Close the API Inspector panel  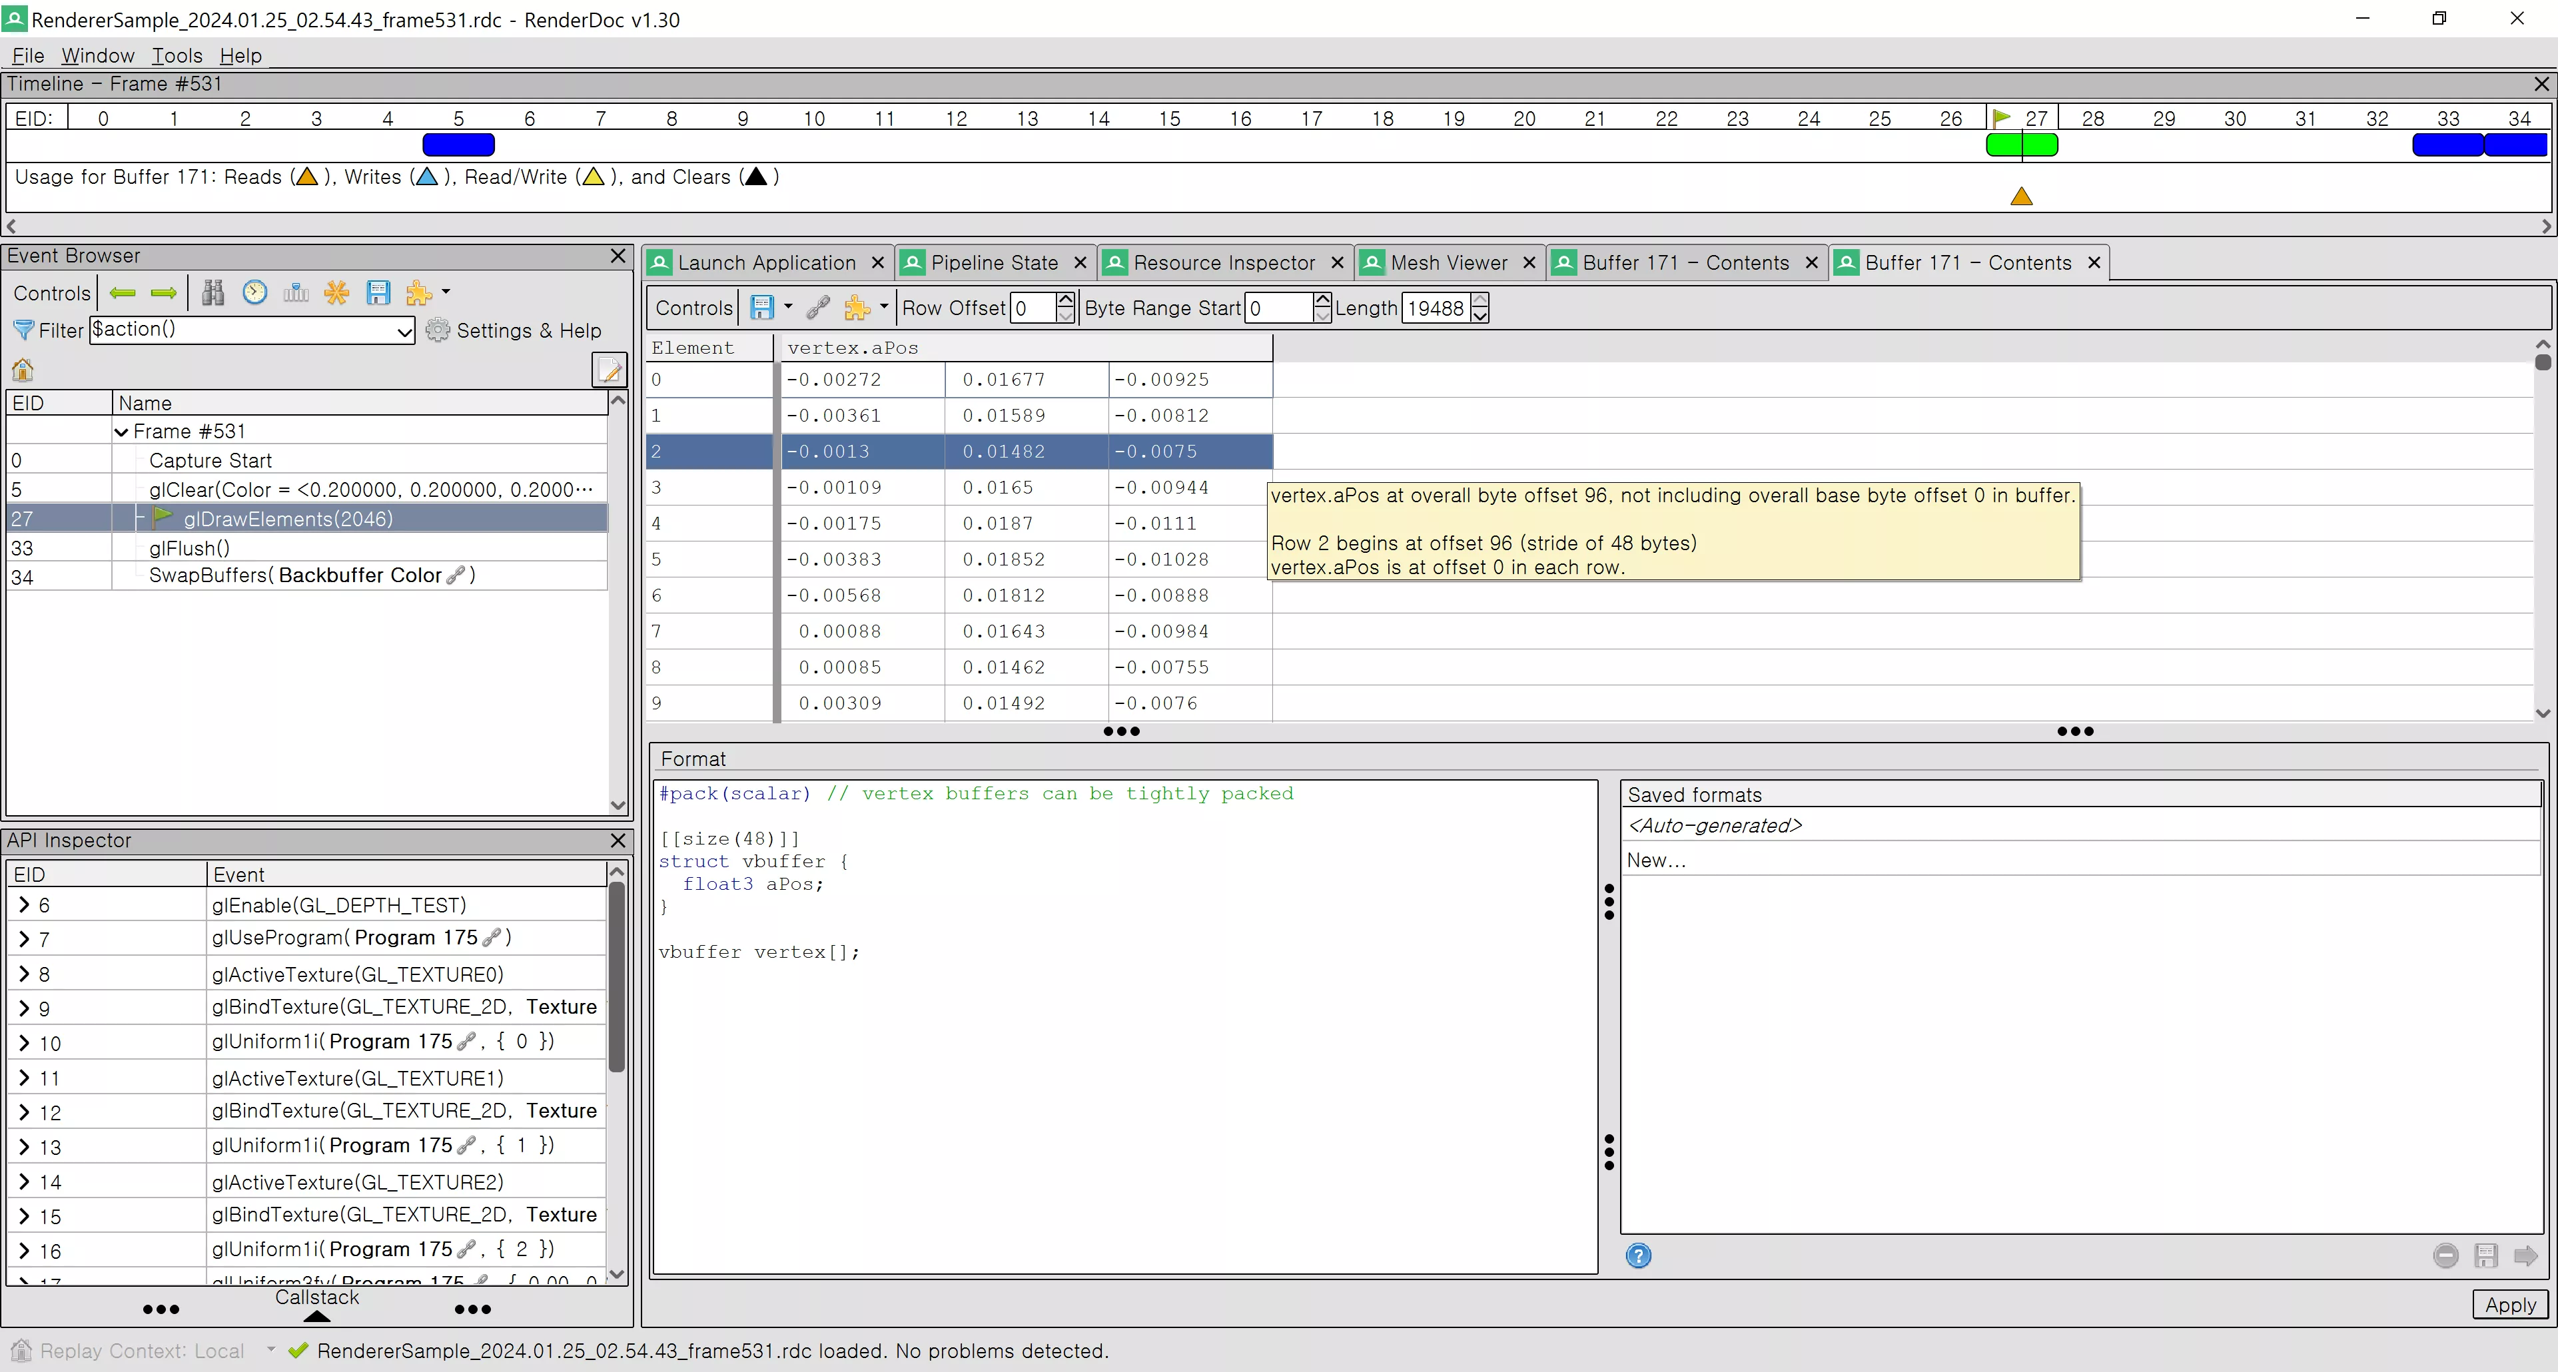(618, 840)
